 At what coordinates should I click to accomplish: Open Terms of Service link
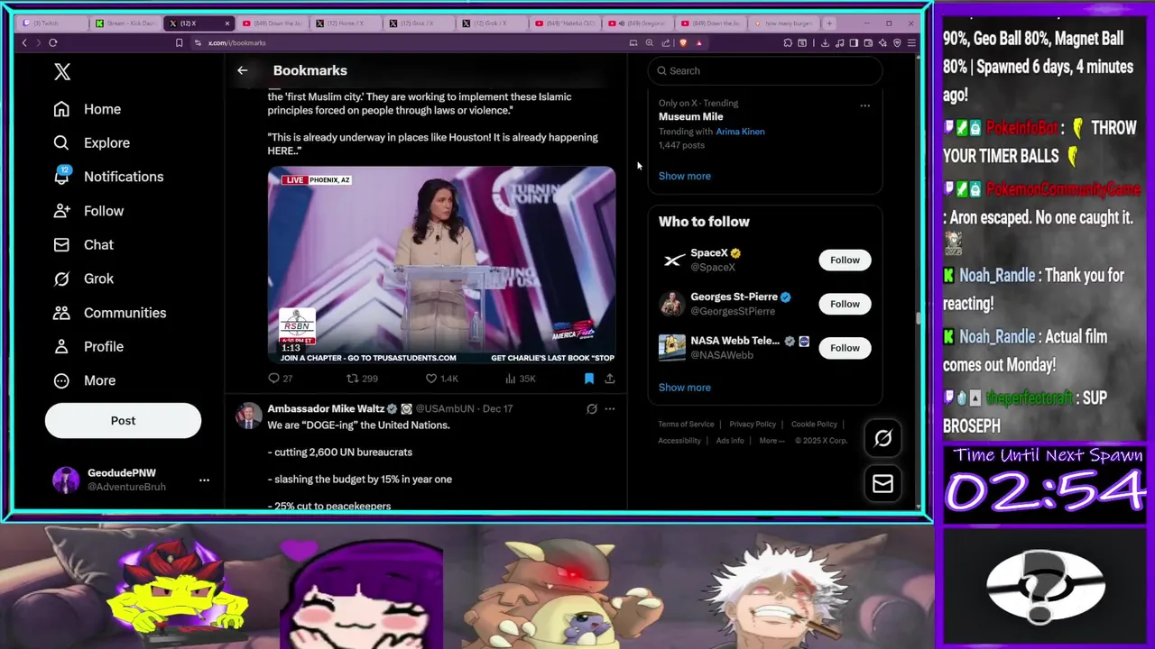(686, 424)
